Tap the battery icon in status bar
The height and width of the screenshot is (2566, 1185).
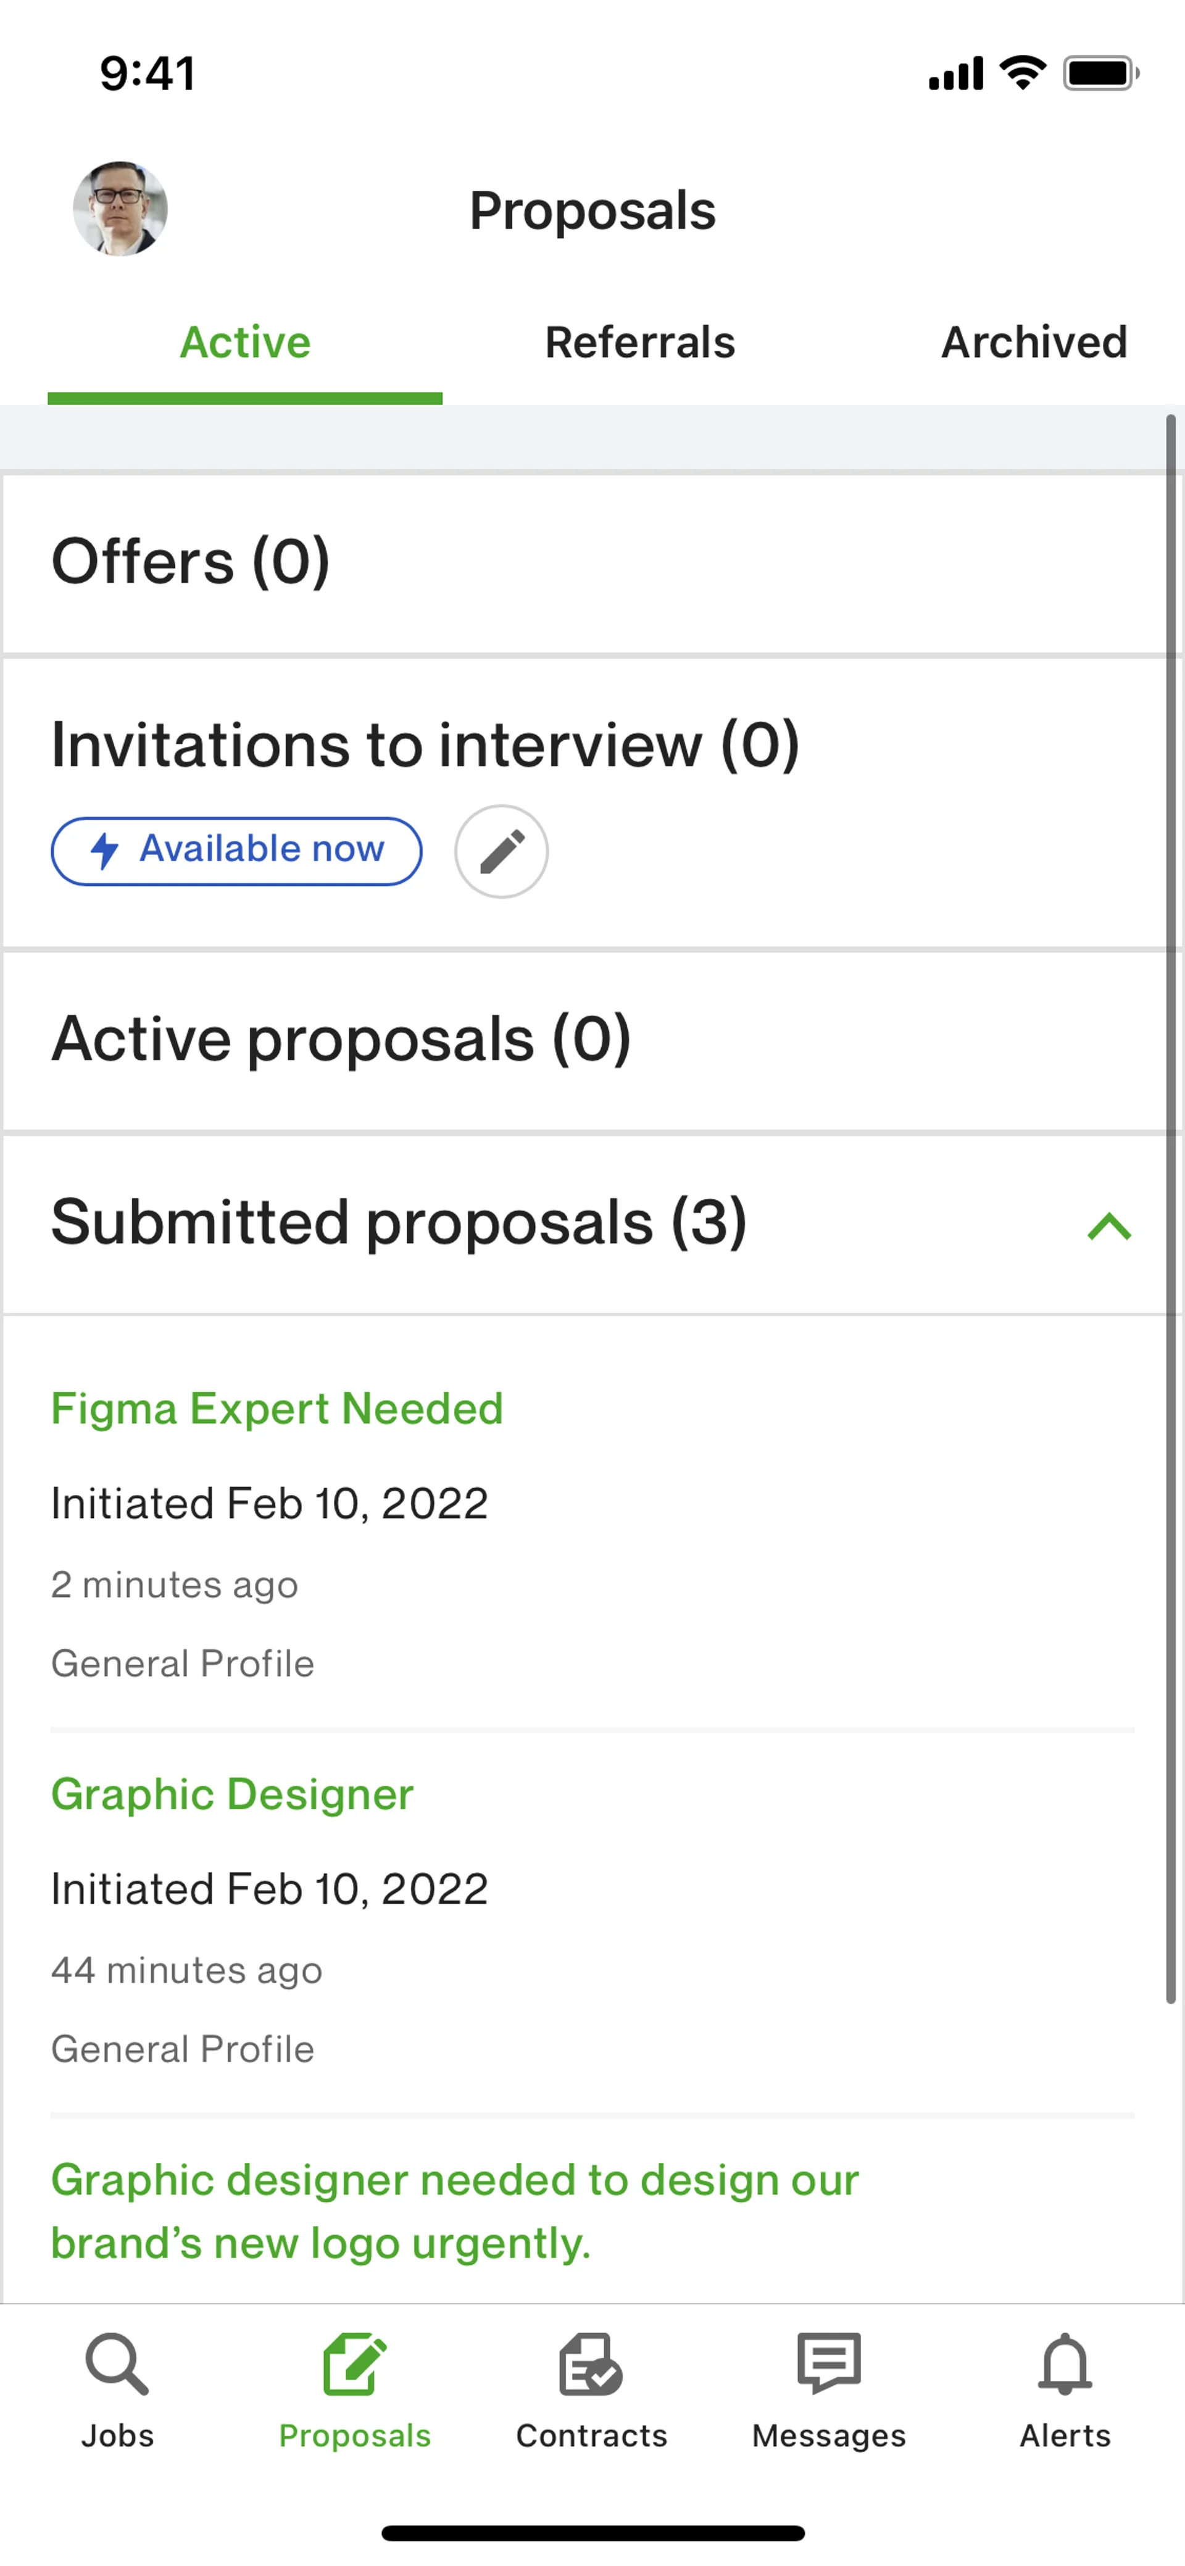coord(1099,73)
